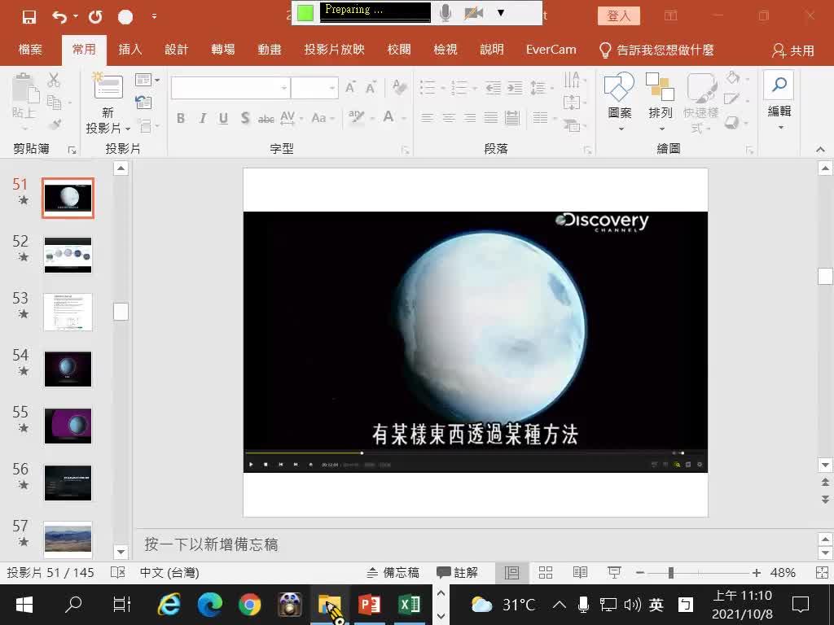This screenshot has width=834, height=625.
Task: Open the File tab
Action: click(30, 50)
